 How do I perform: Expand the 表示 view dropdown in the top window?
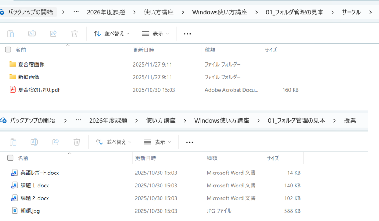point(155,34)
